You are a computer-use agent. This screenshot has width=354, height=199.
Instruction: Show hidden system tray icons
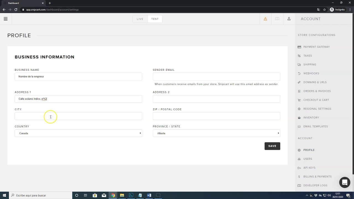coord(307,195)
